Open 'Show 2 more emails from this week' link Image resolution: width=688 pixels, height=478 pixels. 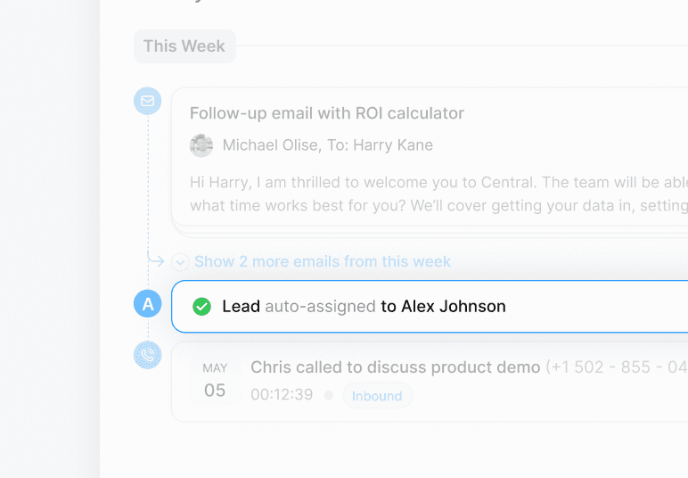click(x=323, y=261)
